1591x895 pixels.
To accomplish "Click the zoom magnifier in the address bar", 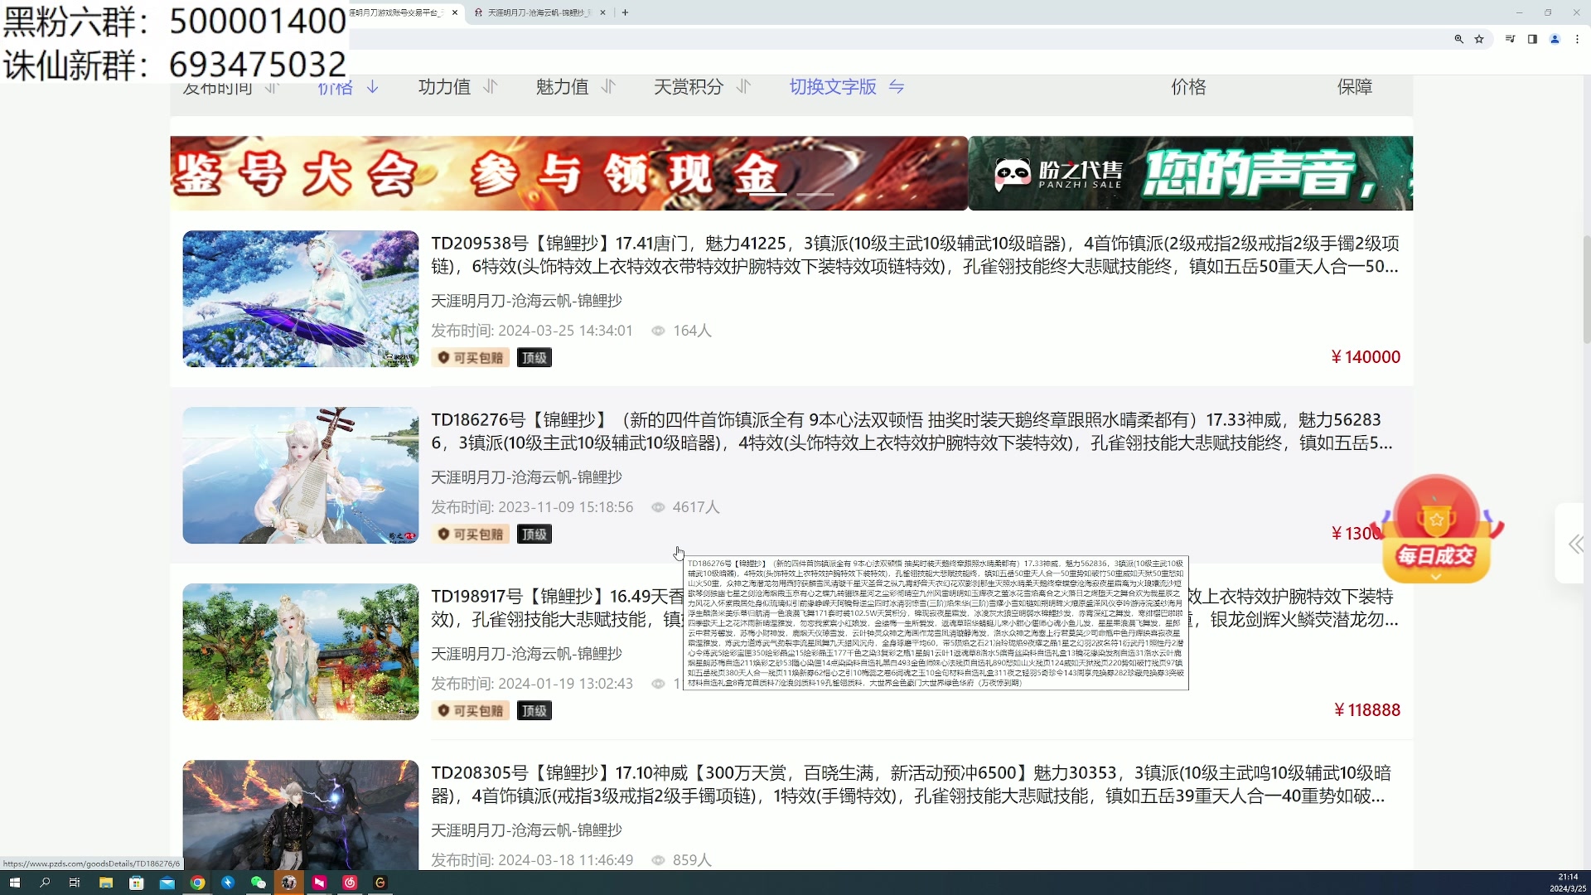I will pyautogui.click(x=1459, y=39).
